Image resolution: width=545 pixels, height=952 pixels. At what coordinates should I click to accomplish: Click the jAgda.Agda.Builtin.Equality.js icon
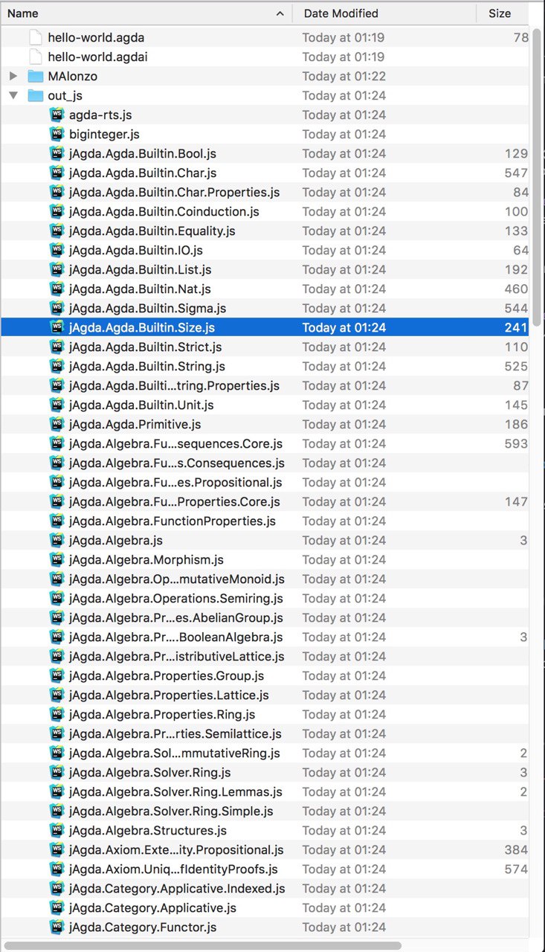pos(57,231)
